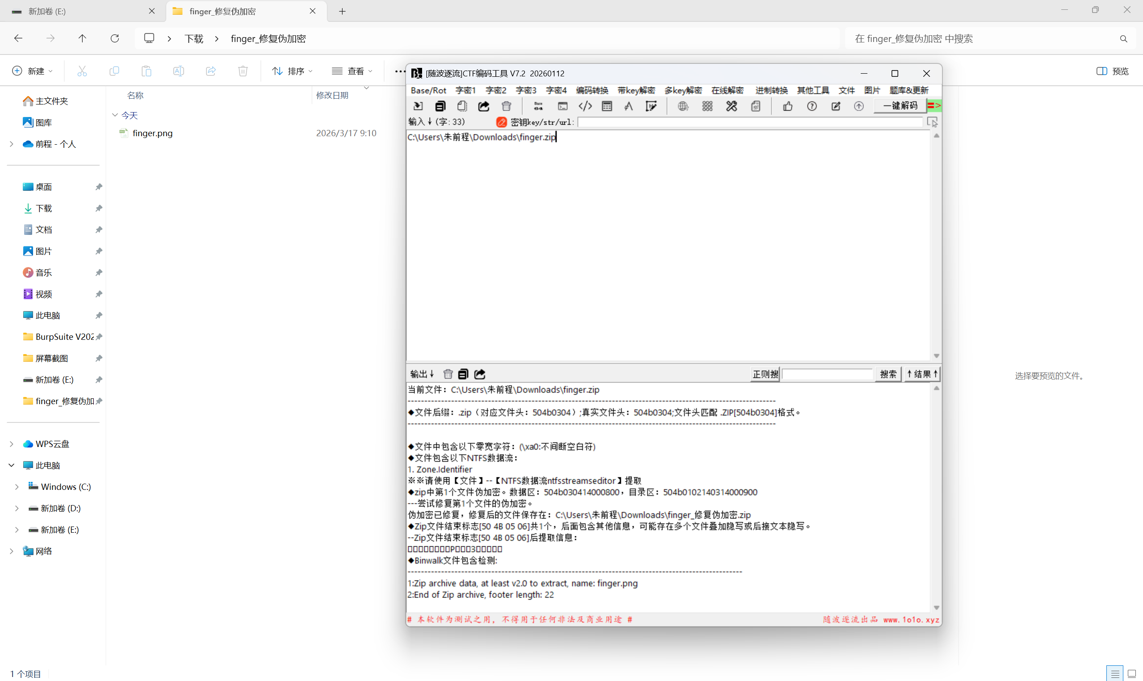1143x681 pixels.
Task: Clear input with toolbar trash icon
Action: 506,106
